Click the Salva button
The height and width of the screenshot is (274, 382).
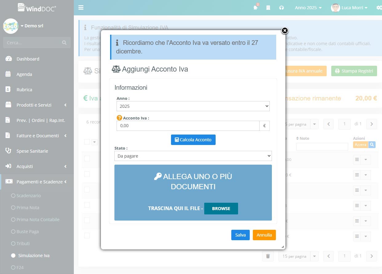coord(240,235)
